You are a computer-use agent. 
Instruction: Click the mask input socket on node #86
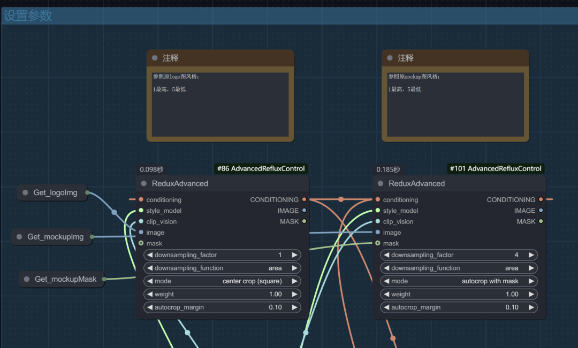[142, 243]
